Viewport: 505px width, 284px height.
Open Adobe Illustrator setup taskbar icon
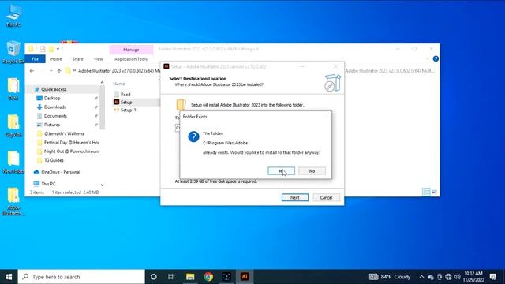pos(245,277)
